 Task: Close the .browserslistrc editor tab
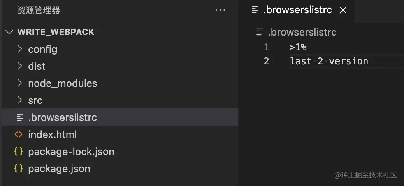(x=343, y=10)
